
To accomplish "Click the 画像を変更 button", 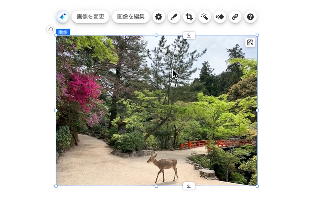I will [90, 17].
